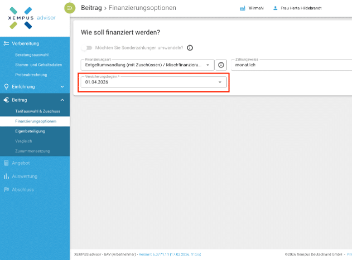Click the bar chart icon for Auswertung
This screenshot has width=352, height=260.
[x=6, y=176]
